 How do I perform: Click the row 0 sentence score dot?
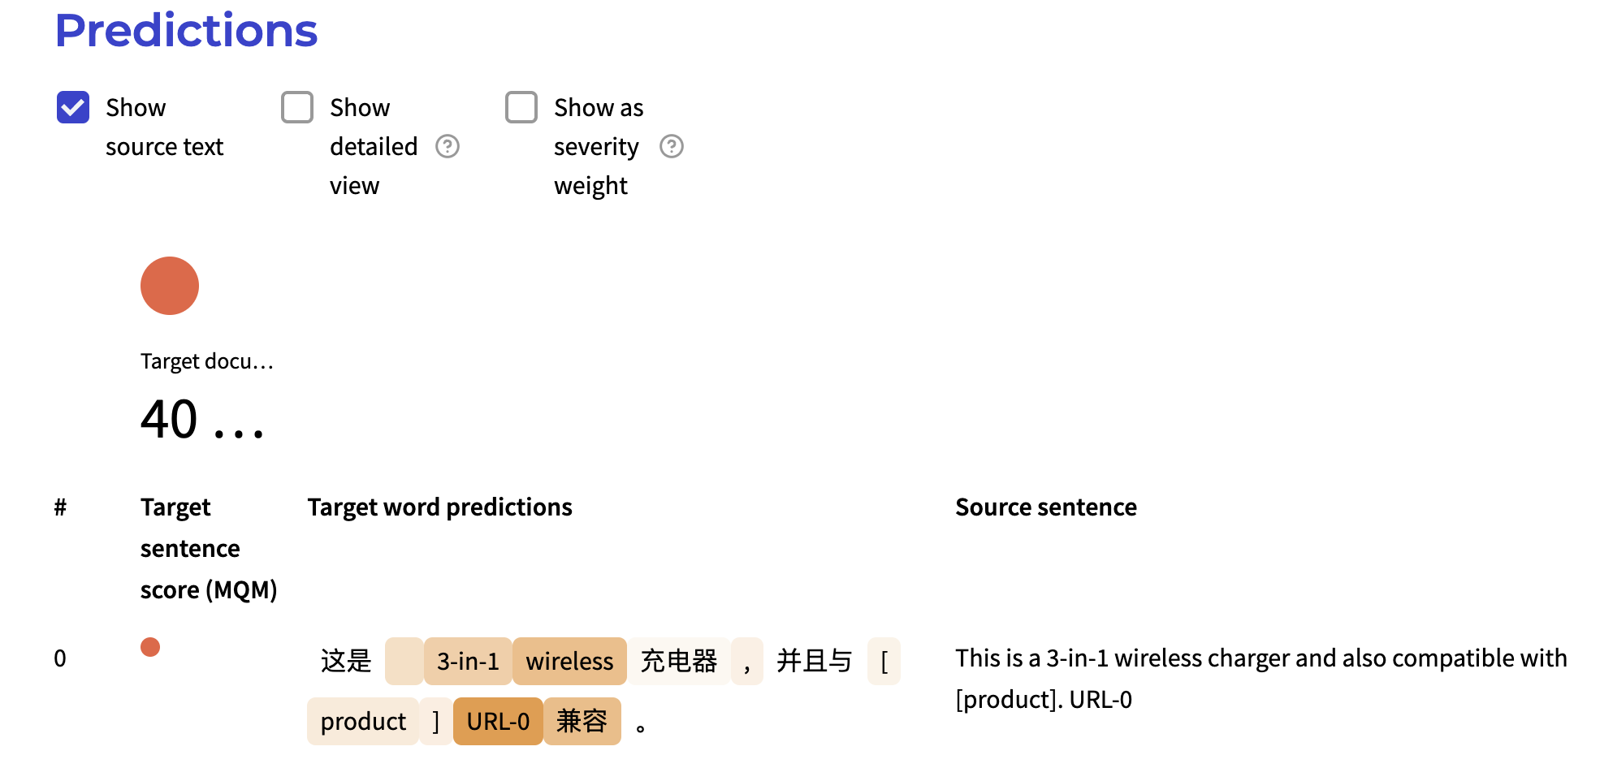pos(150,647)
